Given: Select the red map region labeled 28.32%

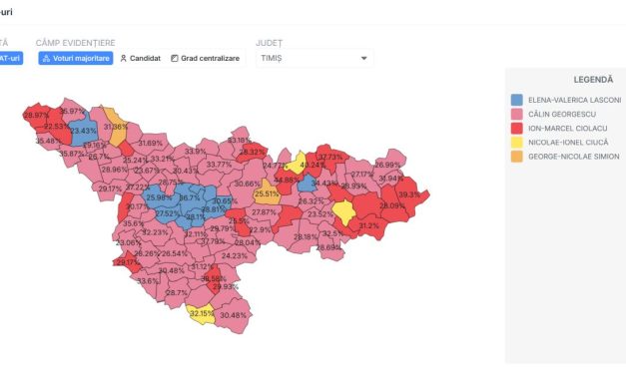Looking at the screenshot, I should pyautogui.click(x=253, y=152).
